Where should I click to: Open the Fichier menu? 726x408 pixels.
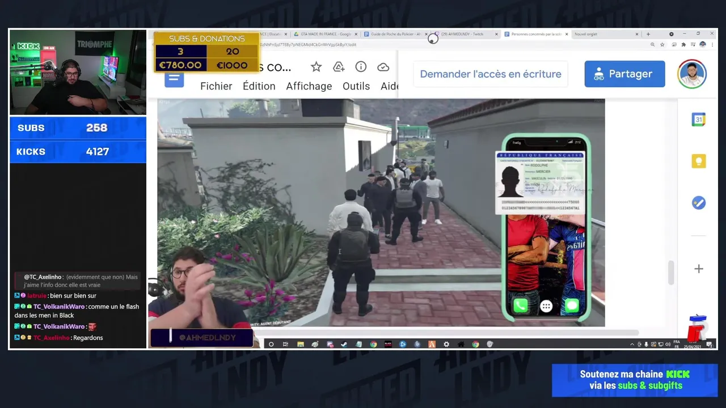tap(216, 86)
